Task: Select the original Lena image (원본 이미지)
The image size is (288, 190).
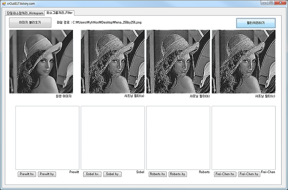Action: pos(41,62)
